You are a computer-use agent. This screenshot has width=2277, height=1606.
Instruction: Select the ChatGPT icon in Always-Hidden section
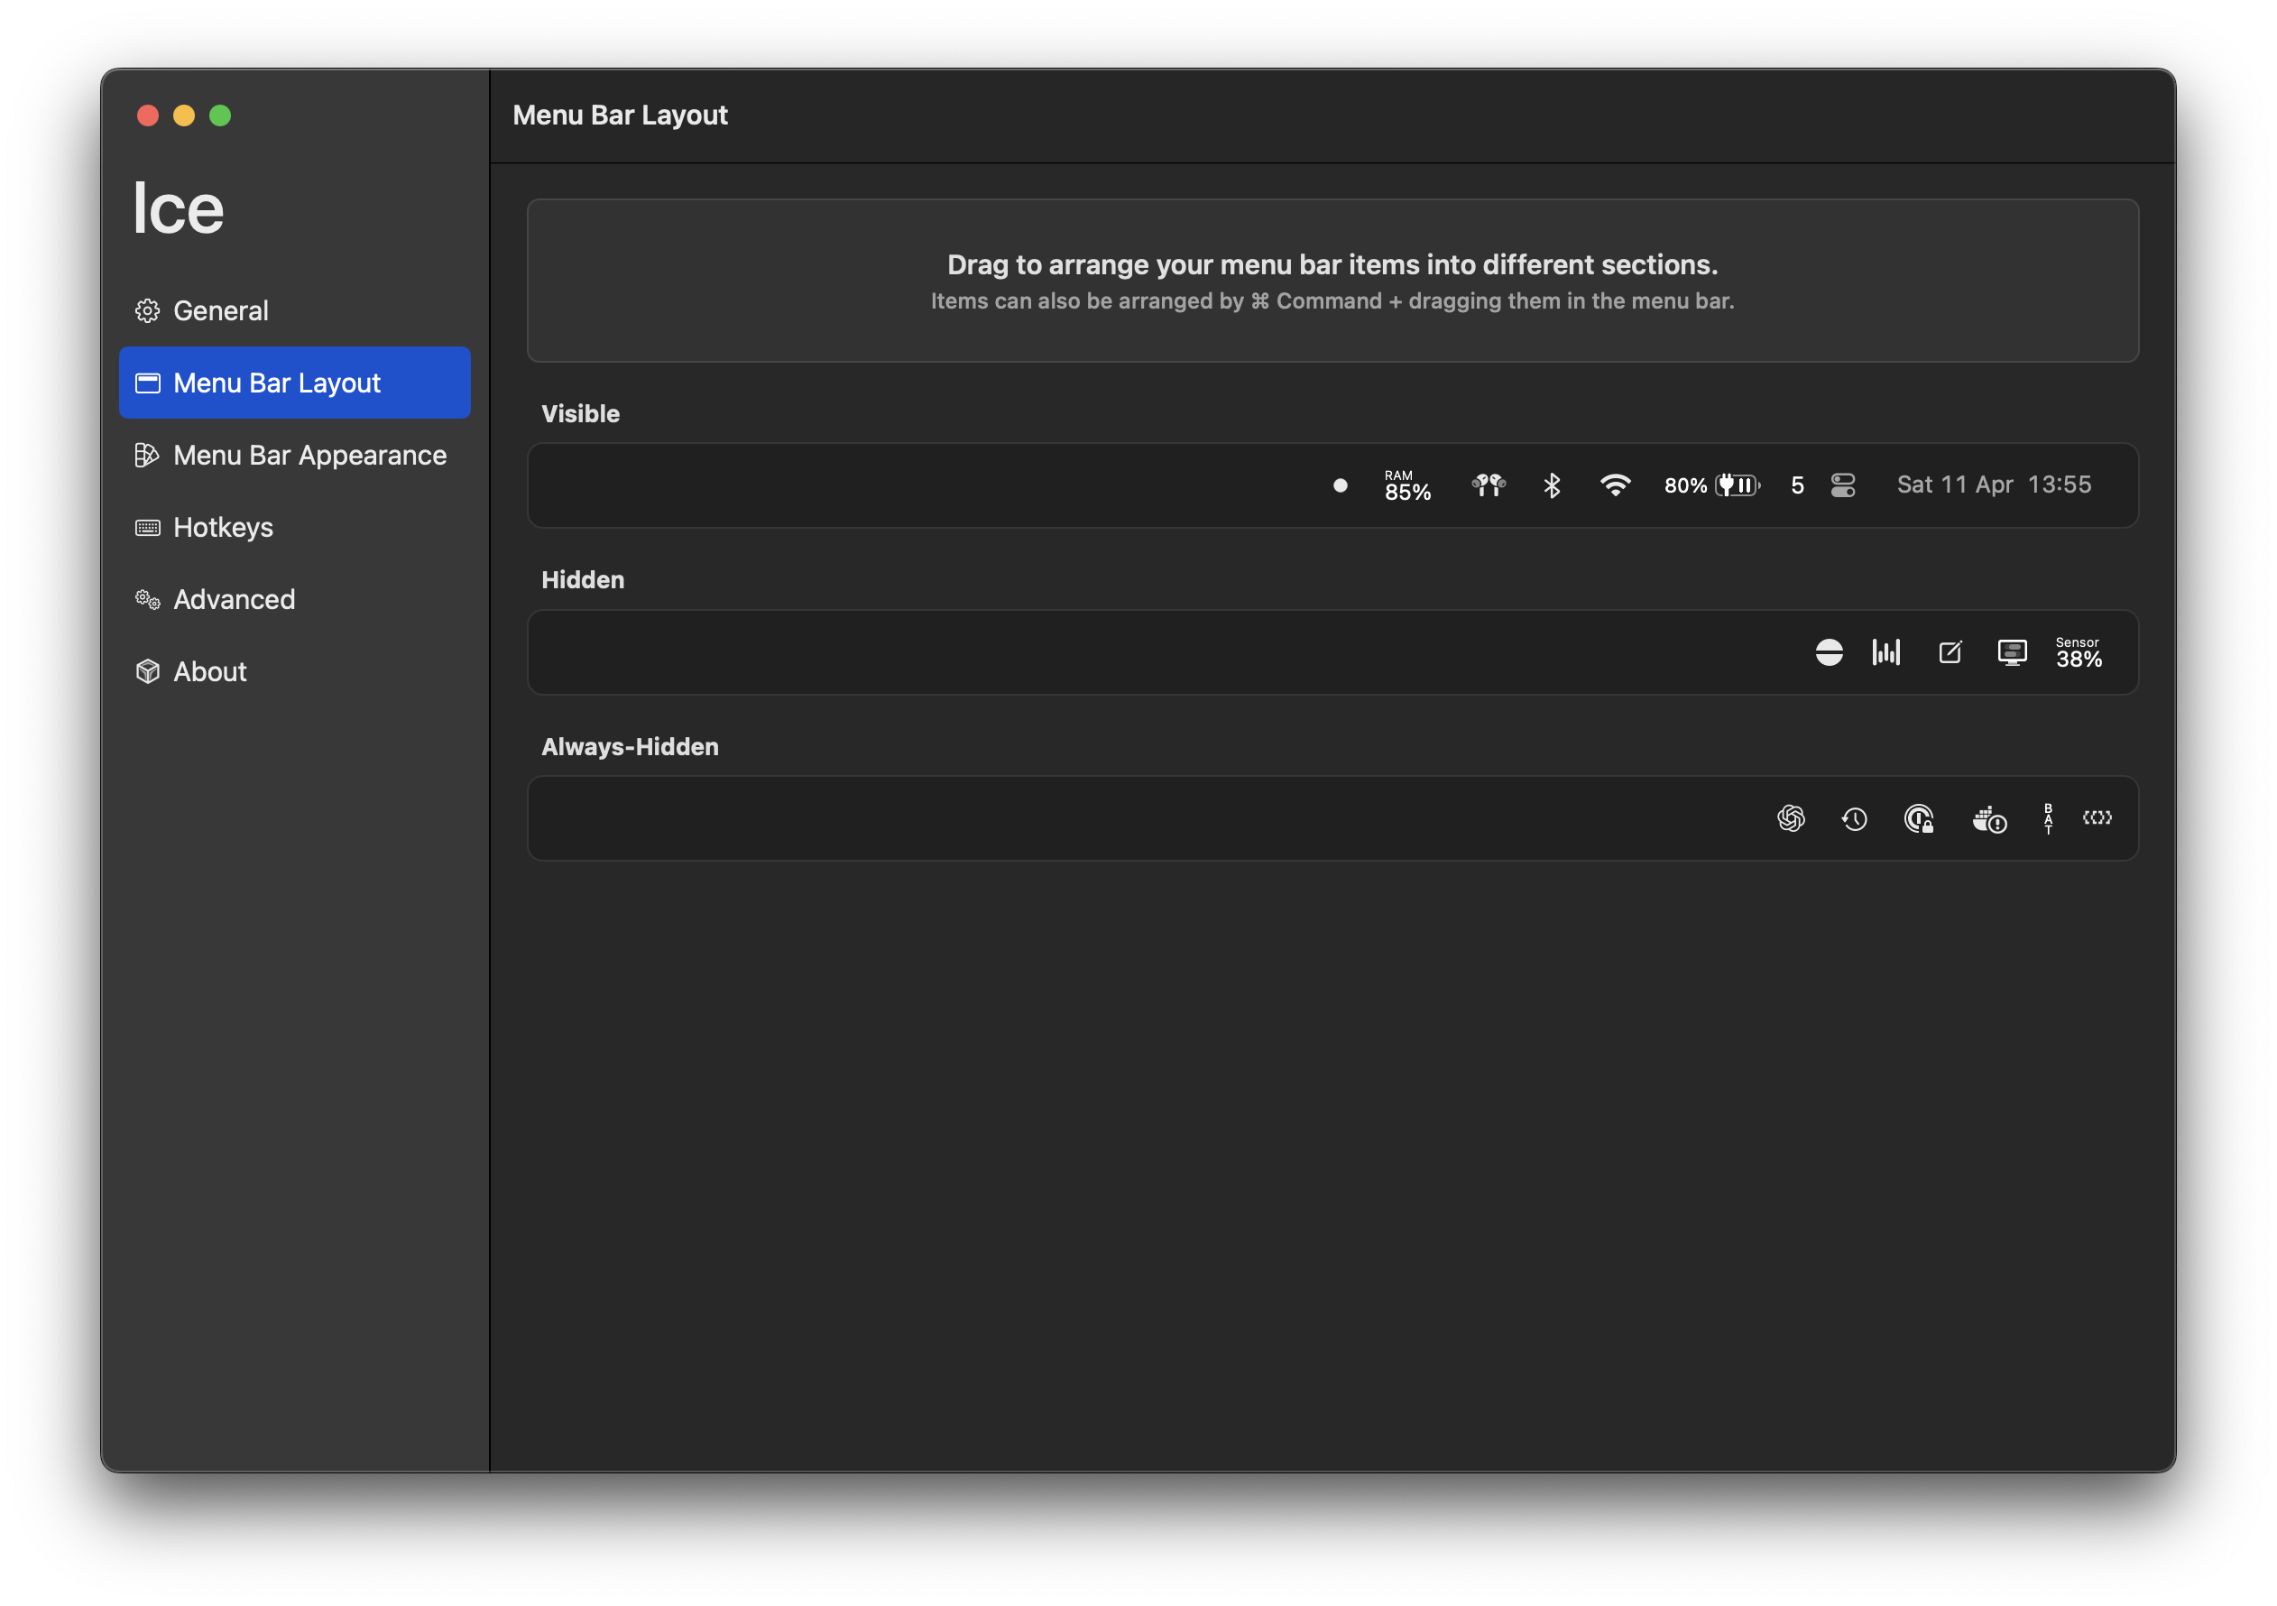pos(1791,818)
